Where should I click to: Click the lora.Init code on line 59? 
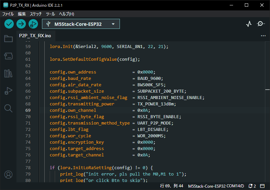click(61, 46)
